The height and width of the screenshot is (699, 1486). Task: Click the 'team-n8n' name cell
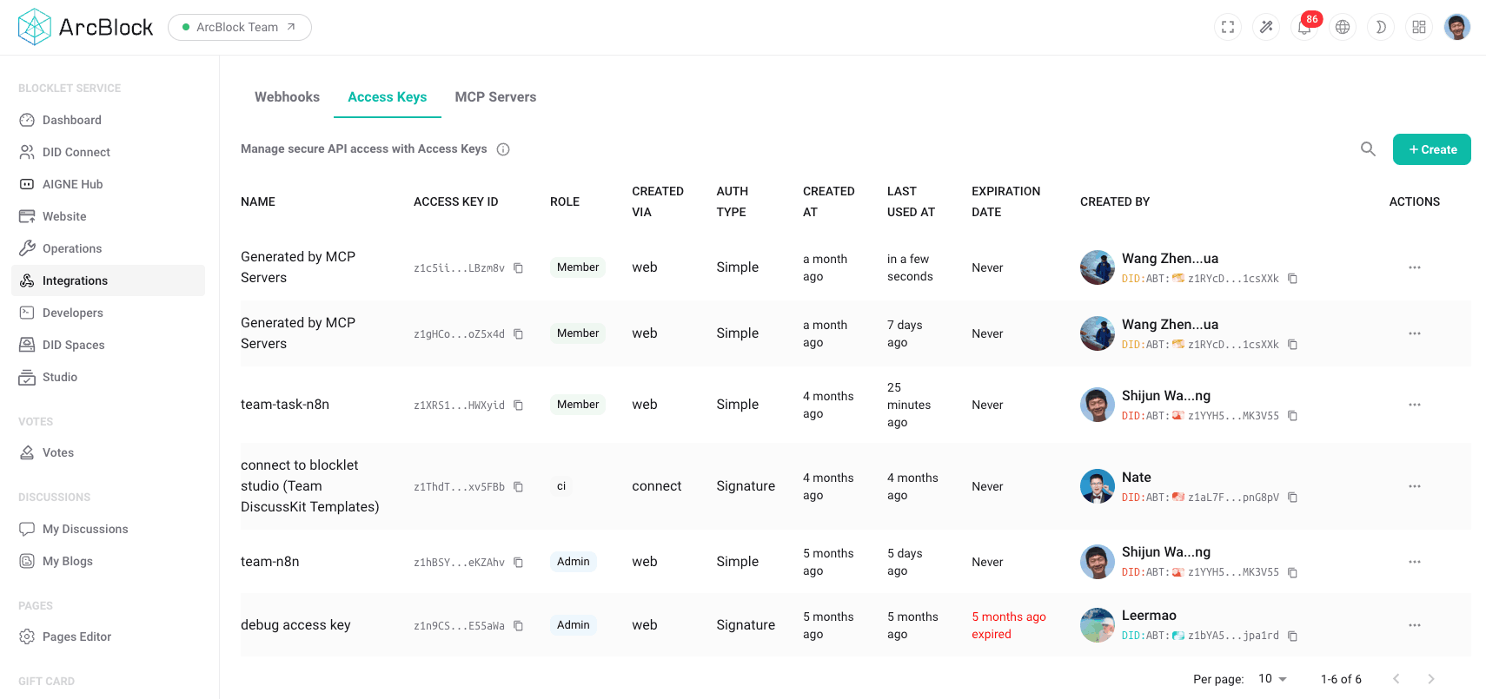coord(270,562)
